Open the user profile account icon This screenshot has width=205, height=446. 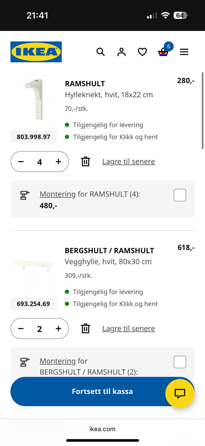pyautogui.click(x=121, y=52)
